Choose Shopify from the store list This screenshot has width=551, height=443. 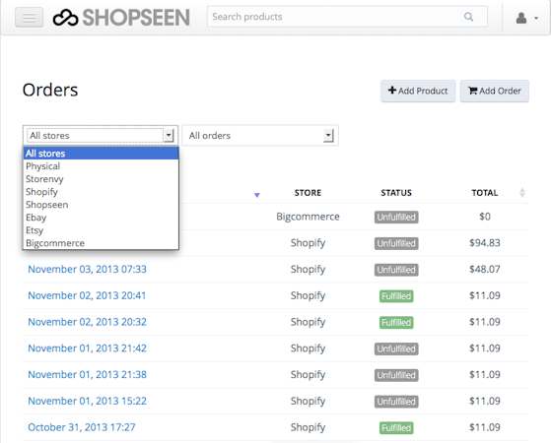(101, 192)
